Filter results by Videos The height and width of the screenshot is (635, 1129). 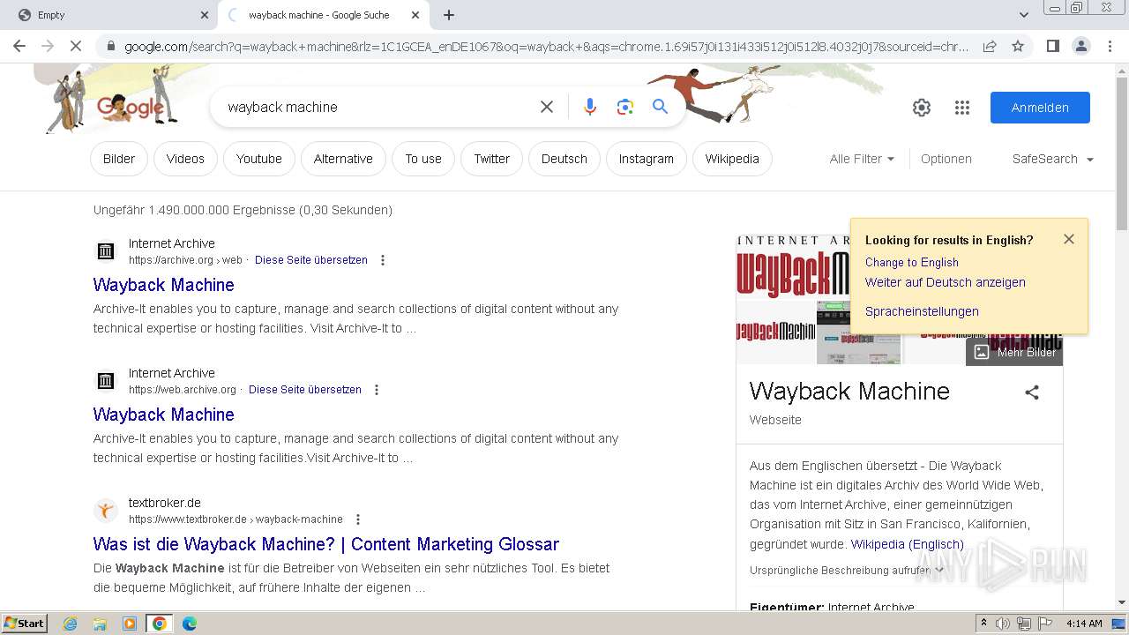coord(185,159)
